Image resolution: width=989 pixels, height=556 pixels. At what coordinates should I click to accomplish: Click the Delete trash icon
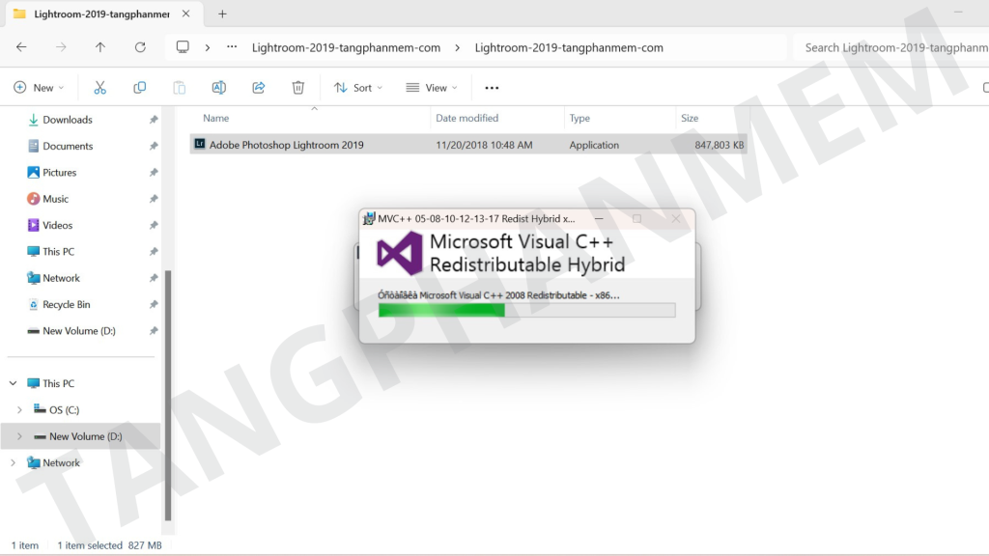(298, 88)
